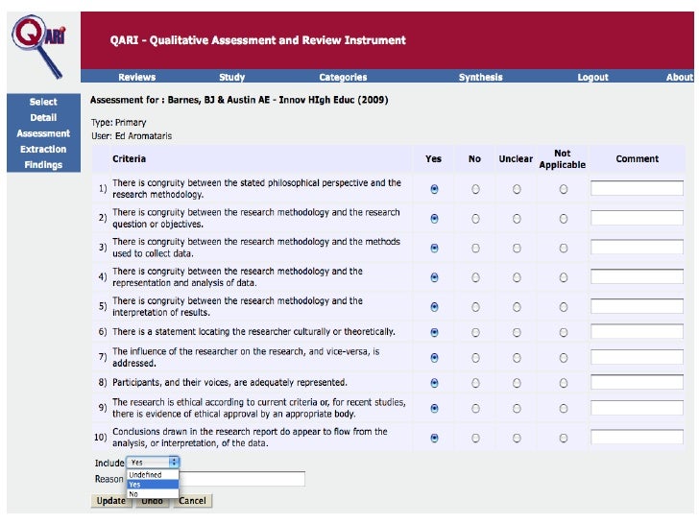Screen dimensions: 699x524
Task: Select No for criterion 1
Action: tap(475, 189)
